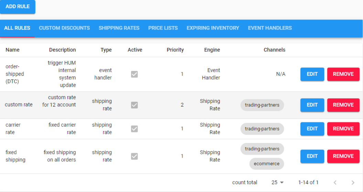The height and width of the screenshot is (192, 363).
Task: Open rows-per-page dropdown showing 25
Action: [277, 182]
